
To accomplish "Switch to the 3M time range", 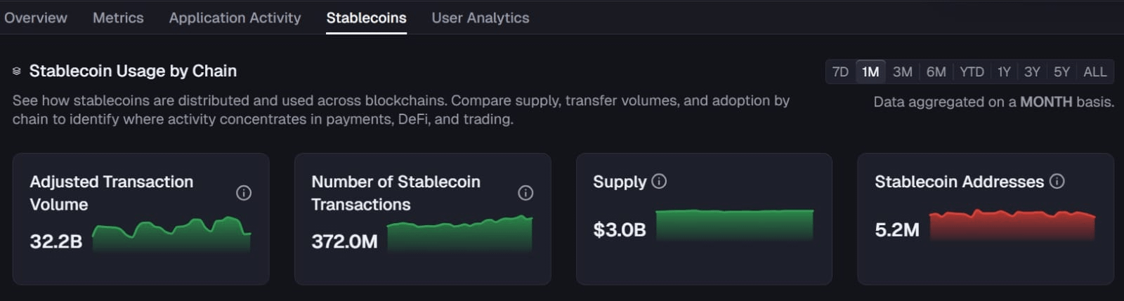I will 902,72.
